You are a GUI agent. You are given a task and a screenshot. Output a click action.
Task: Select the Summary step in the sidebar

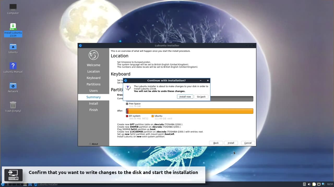[93, 97]
